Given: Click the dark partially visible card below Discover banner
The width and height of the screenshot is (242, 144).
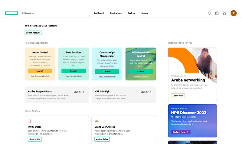Looking at the screenshot, I should pos(192,142).
